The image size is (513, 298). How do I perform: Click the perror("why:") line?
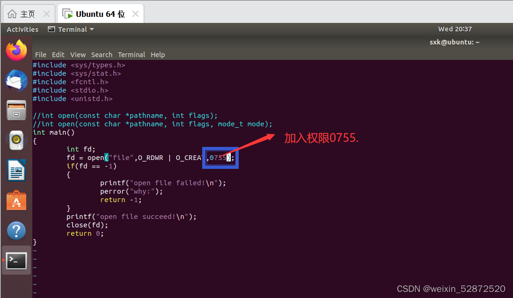tap(132, 191)
